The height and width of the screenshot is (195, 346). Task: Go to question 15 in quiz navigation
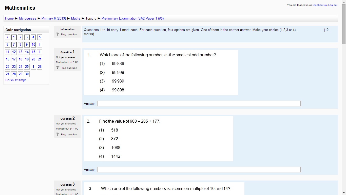(x=33, y=52)
